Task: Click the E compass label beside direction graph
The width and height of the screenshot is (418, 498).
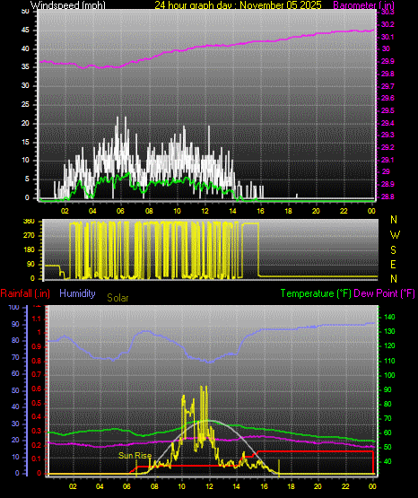Action: coord(394,264)
